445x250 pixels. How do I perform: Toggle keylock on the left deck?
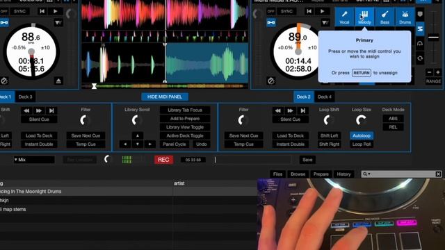tap(4, 22)
